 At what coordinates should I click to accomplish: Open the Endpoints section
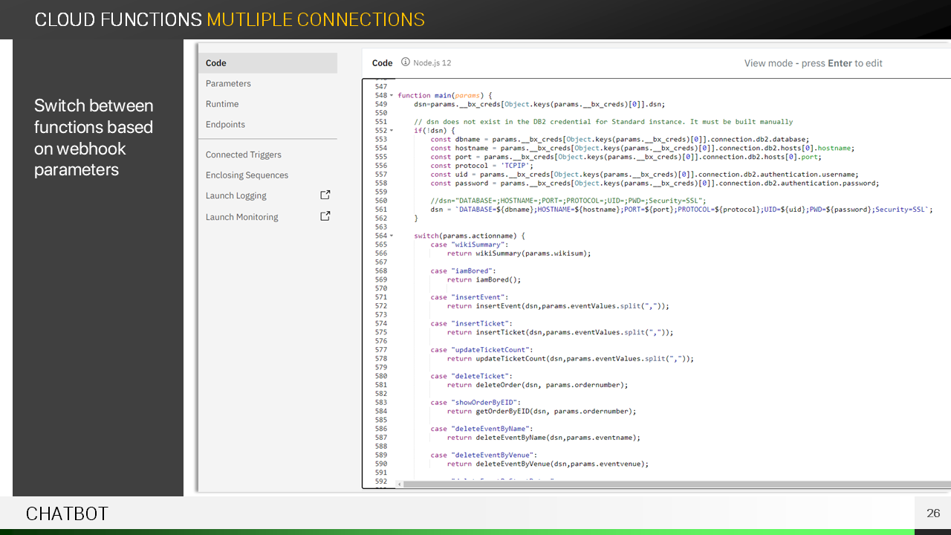tap(225, 125)
